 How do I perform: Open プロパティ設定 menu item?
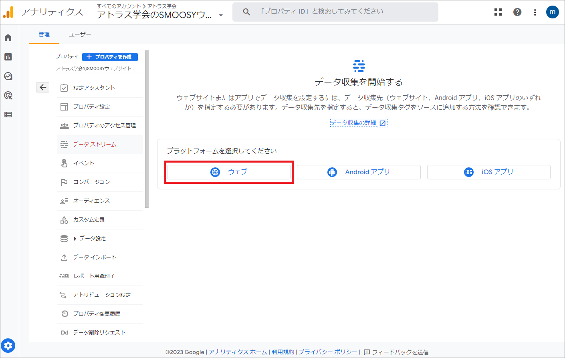[100, 107]
